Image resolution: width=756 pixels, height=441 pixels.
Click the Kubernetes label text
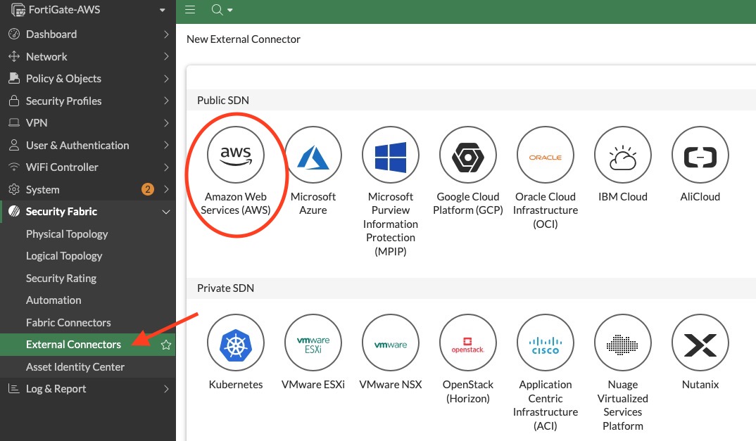236,385
